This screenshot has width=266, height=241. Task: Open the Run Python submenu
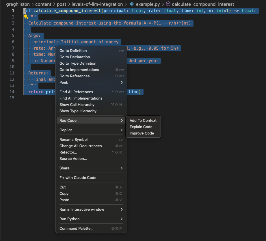click(91, 219)
